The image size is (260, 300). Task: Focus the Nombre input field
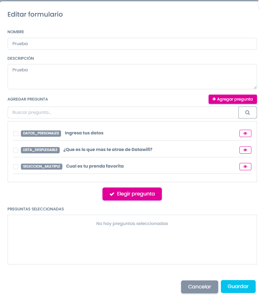[132, 44]
